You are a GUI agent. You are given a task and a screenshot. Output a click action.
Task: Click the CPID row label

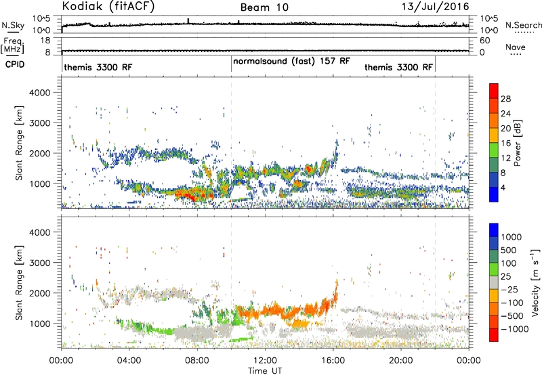[14, 64]
